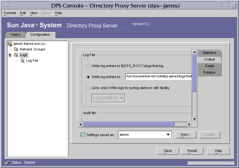
Task: Click the Logs folder icon
Action: coord(16,55)
